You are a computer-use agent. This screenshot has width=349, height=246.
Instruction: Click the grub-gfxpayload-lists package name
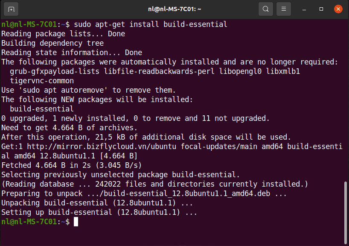55,71
